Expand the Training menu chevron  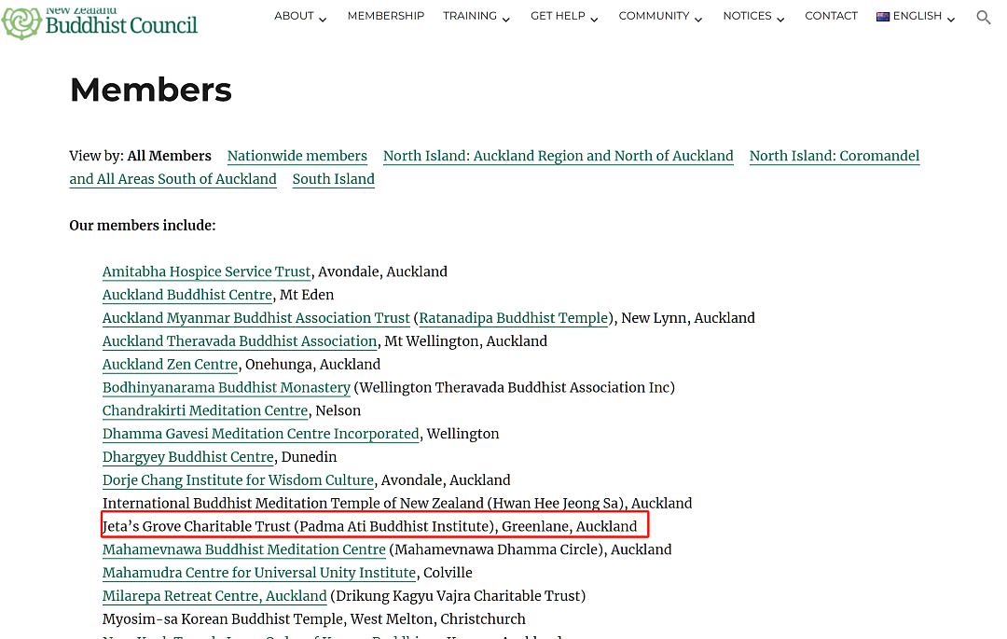[506, 20]
